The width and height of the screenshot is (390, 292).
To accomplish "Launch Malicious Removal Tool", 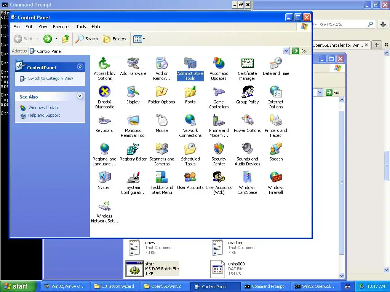I will 133,126.
